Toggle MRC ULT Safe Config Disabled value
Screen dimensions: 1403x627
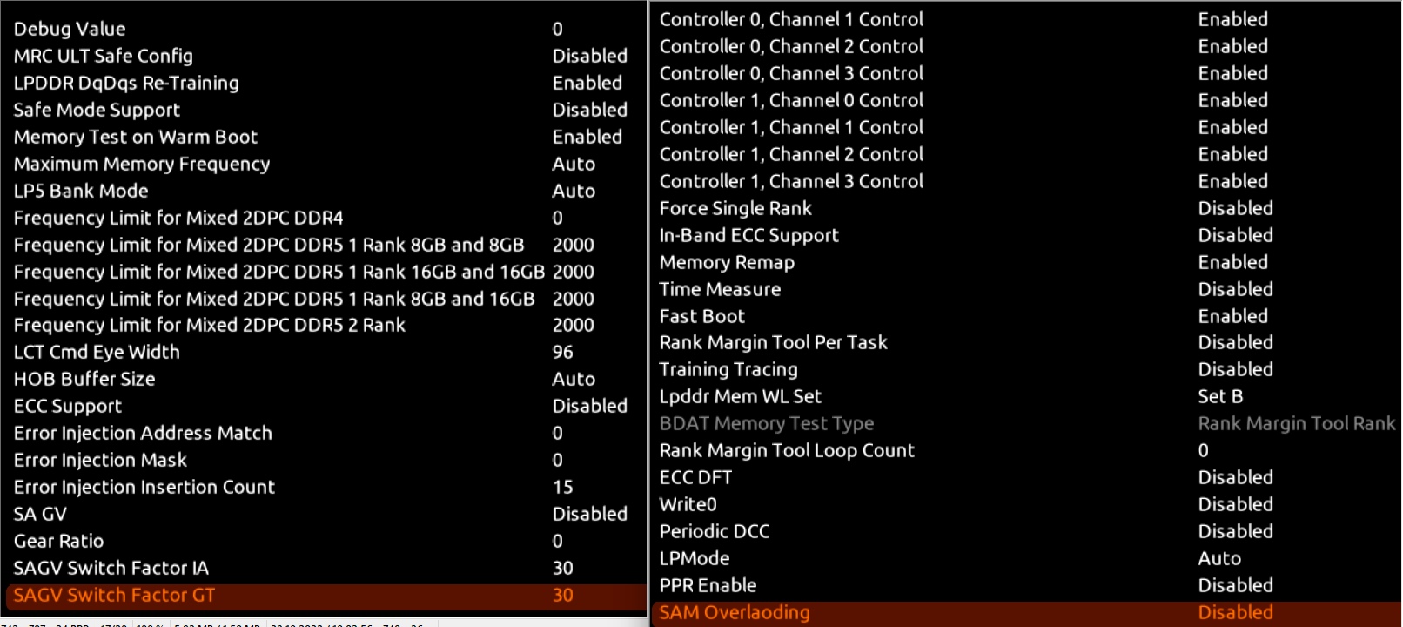589,56
